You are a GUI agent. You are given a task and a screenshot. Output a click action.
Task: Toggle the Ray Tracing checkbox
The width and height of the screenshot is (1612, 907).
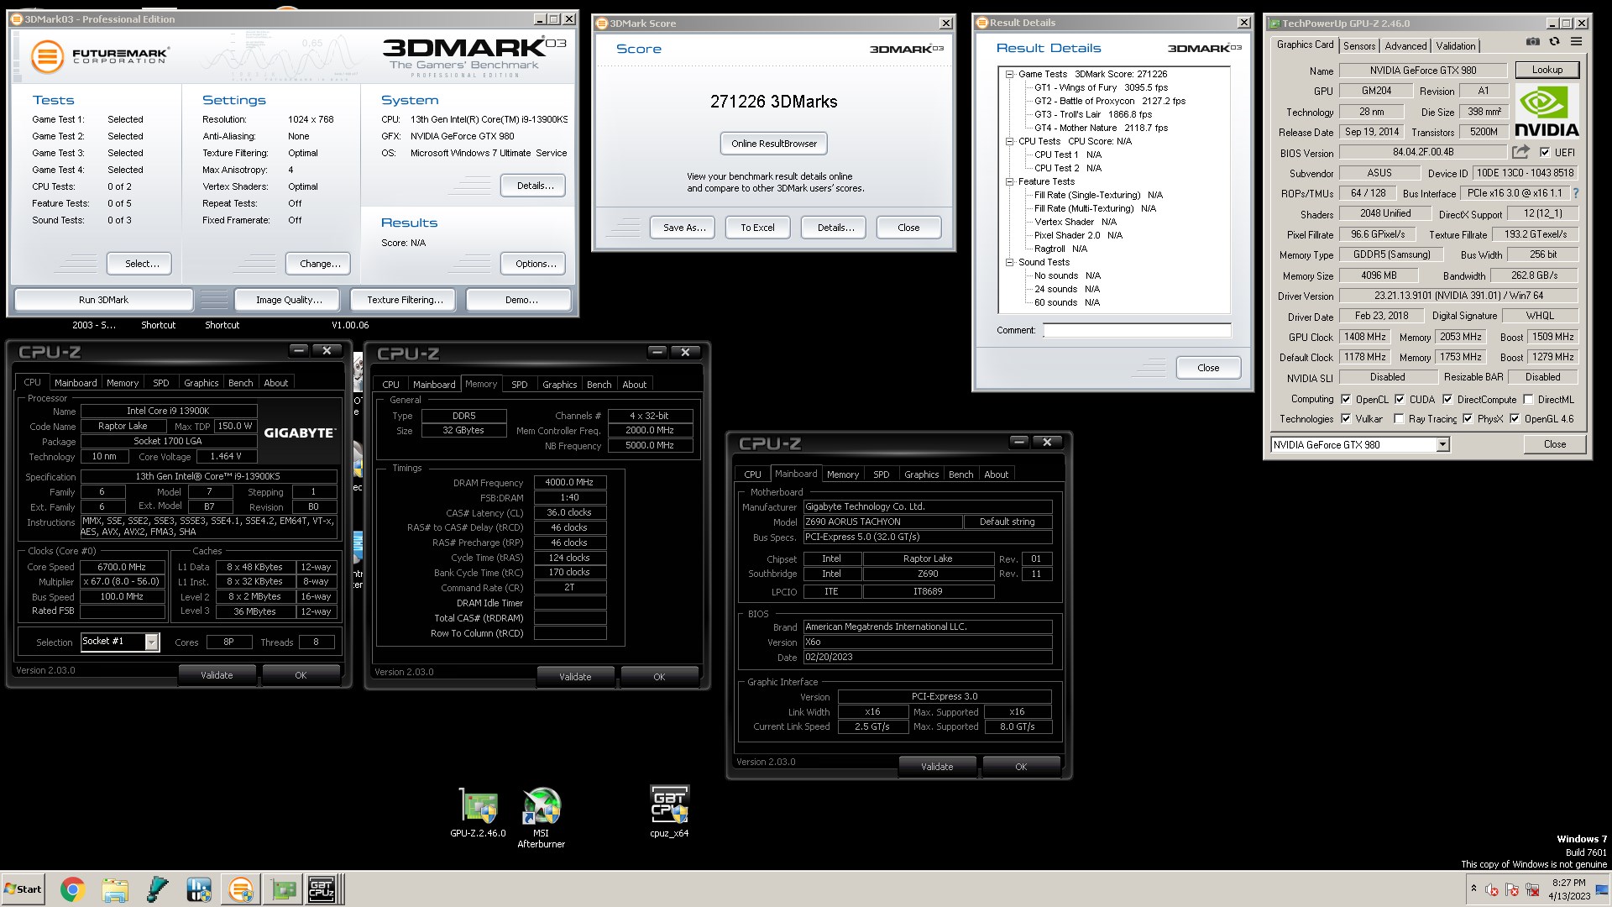point(1399,418)
